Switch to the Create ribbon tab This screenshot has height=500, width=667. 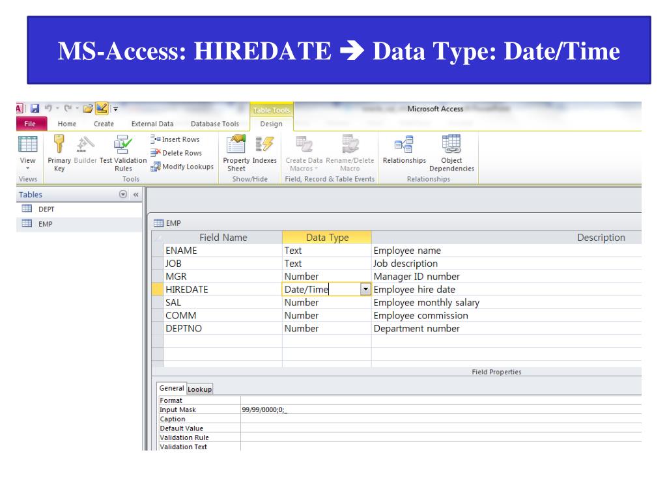coord(104,124)
